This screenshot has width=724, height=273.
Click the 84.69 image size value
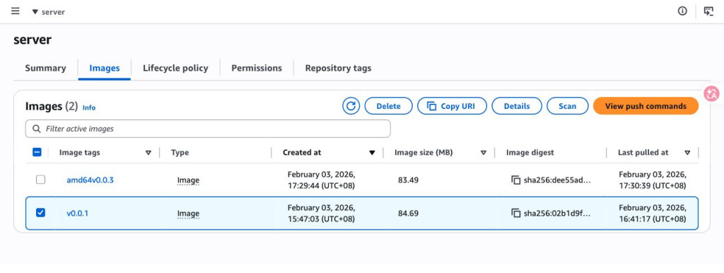[x=408, y=214]
